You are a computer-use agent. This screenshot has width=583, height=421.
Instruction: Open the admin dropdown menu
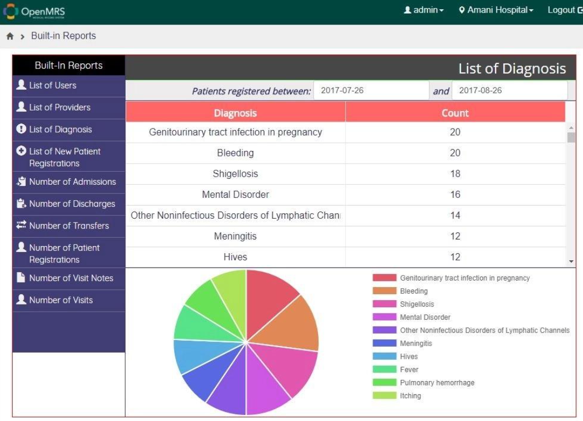(424, 10)
